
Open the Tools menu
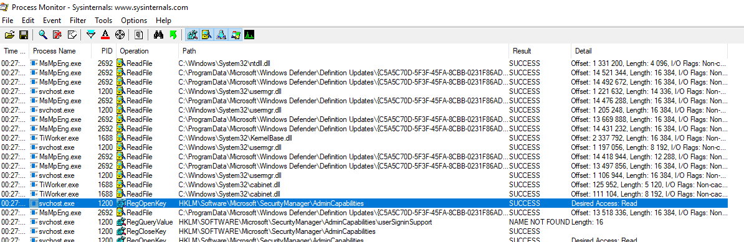click(x=103, y=21)
